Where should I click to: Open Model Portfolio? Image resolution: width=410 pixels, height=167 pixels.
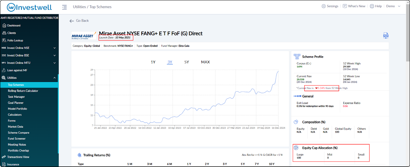[x=17, y=109]
